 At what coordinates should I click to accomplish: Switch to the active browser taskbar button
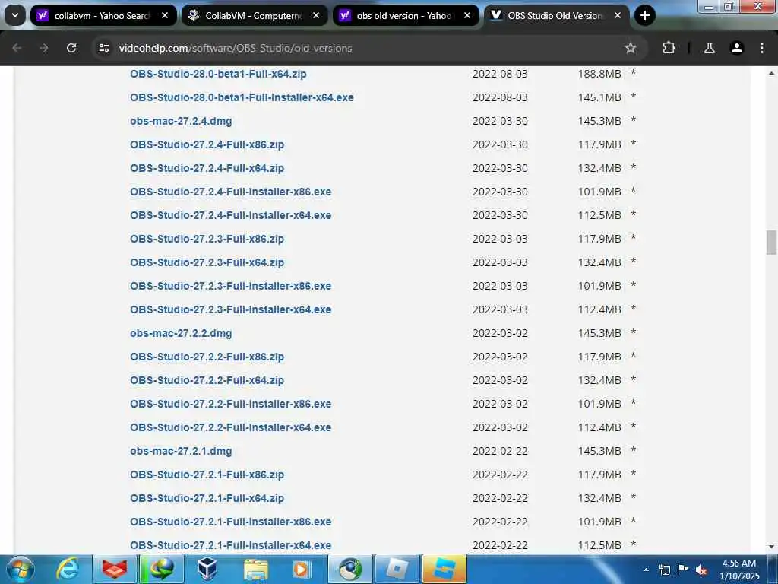coord(349,569)
